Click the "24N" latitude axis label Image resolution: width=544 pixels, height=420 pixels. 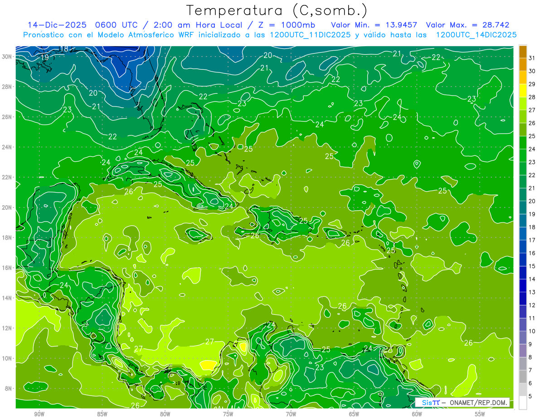point(7,147)
